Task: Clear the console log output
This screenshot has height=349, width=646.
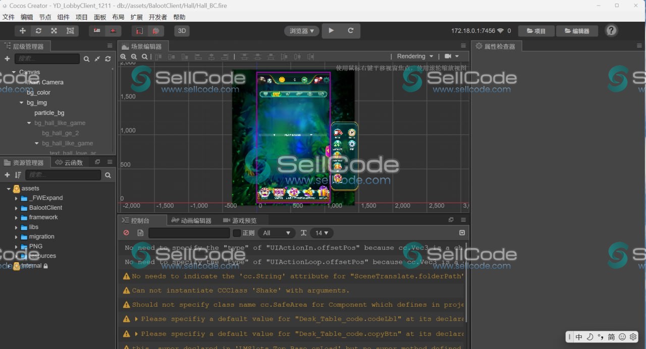Action: click(126, 232)
